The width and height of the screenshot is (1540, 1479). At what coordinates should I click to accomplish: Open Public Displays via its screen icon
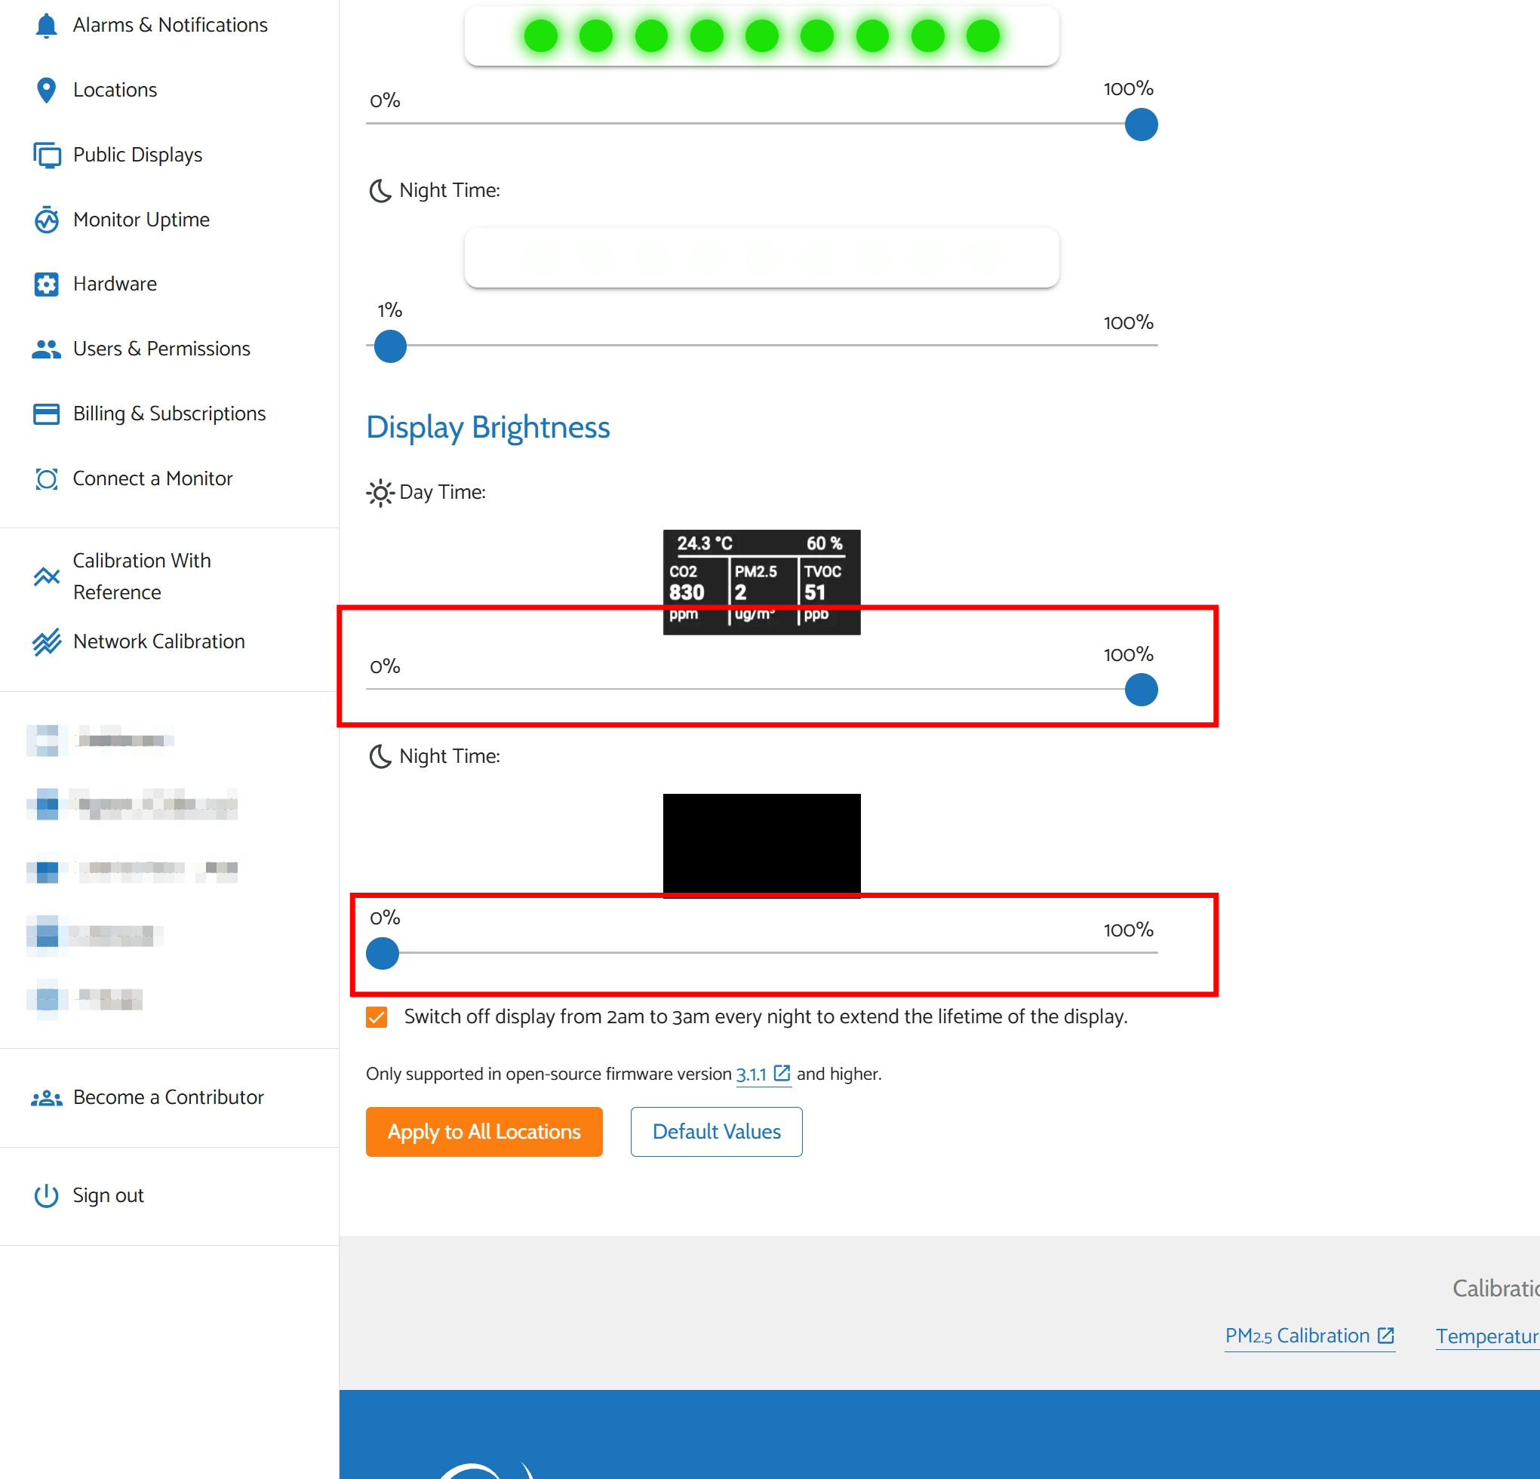[x=46, y=155]
